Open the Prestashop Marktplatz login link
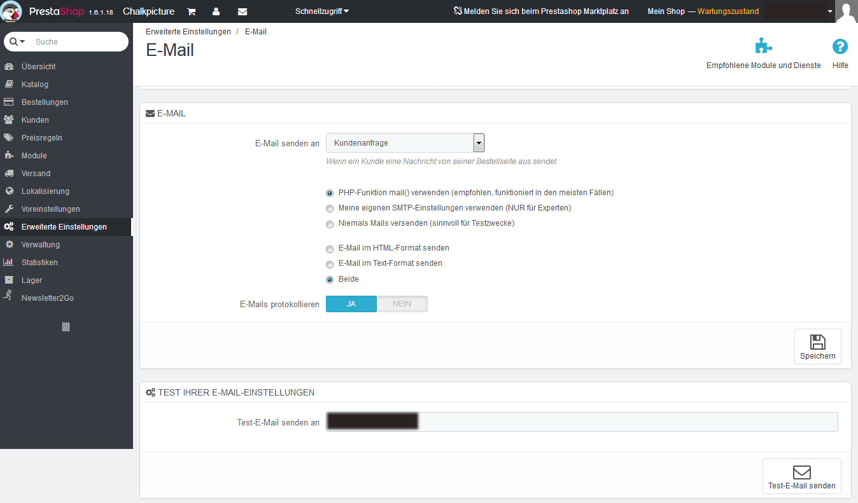The width and height of the screenshot is (858, 503). tap(541, 11)
